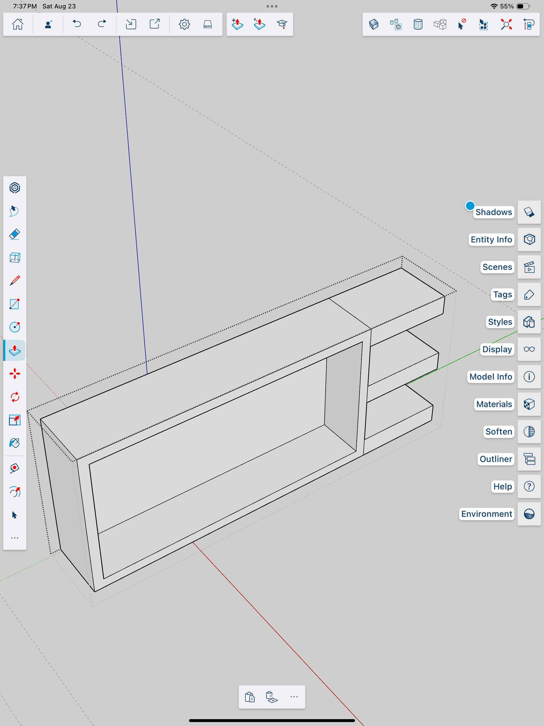Tap the Undo button

click(x=77, y=24)
